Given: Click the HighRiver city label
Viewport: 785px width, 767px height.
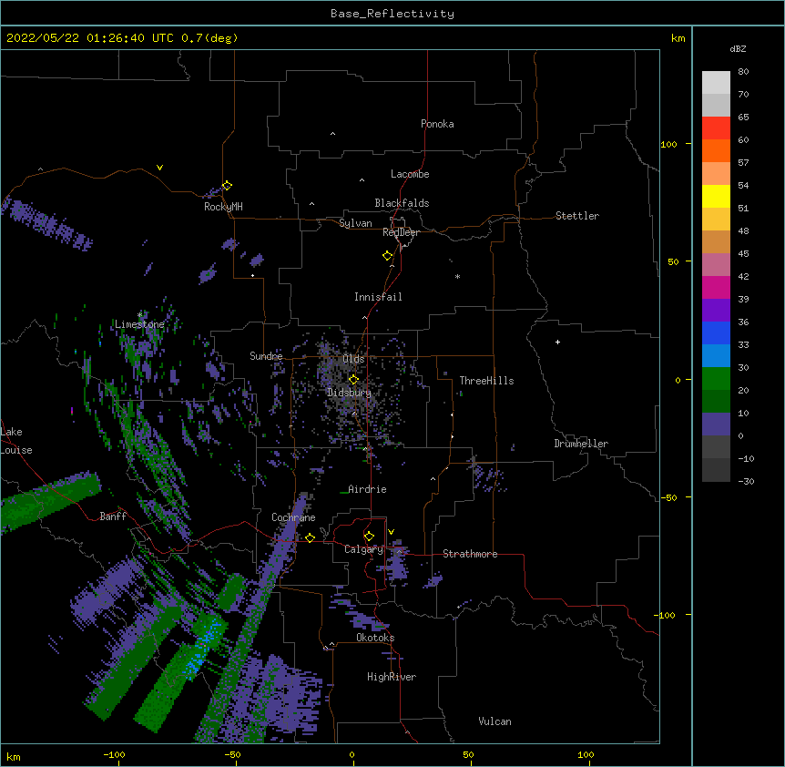Looking at the screenshot, I should click(x=392, y=677).
